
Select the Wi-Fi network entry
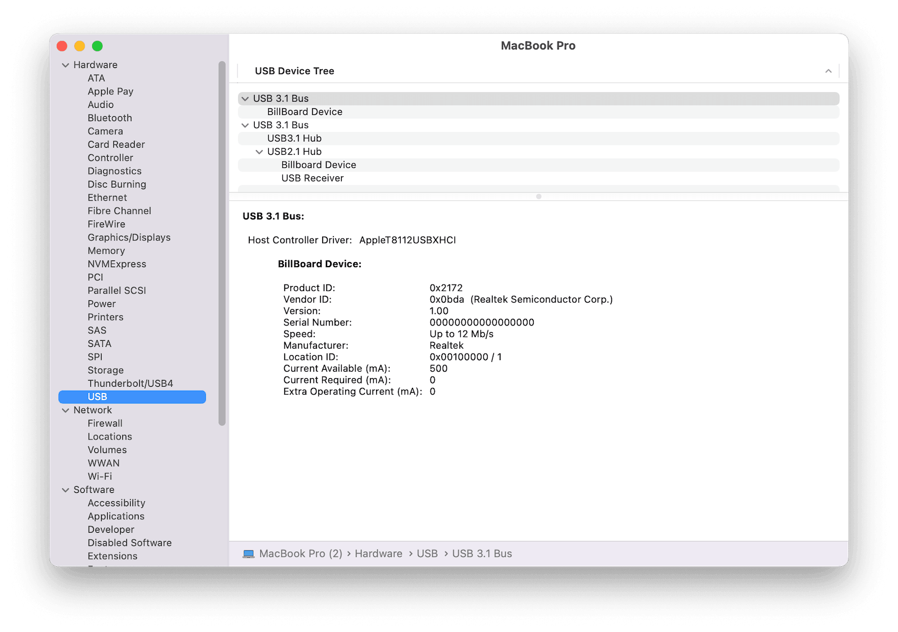(x=100, y=476)
